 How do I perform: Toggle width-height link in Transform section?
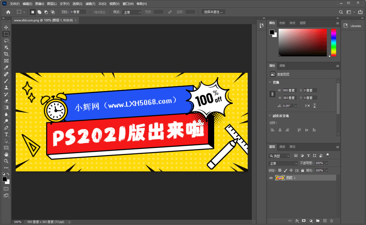tap(272, 94)
